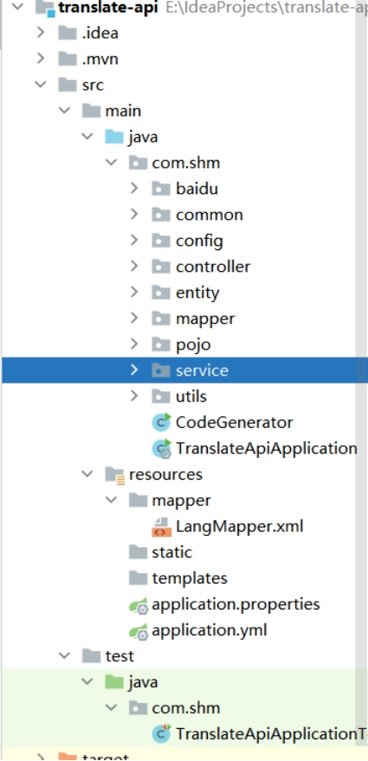
Task: Click the common package icon
Action: 161,215
